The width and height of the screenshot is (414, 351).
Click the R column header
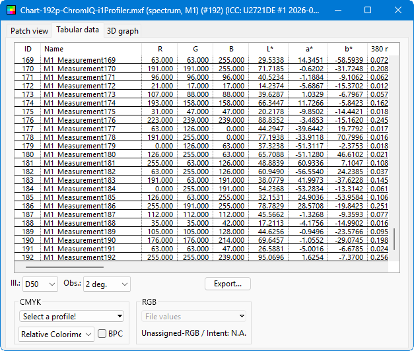(x=160, y=49)
